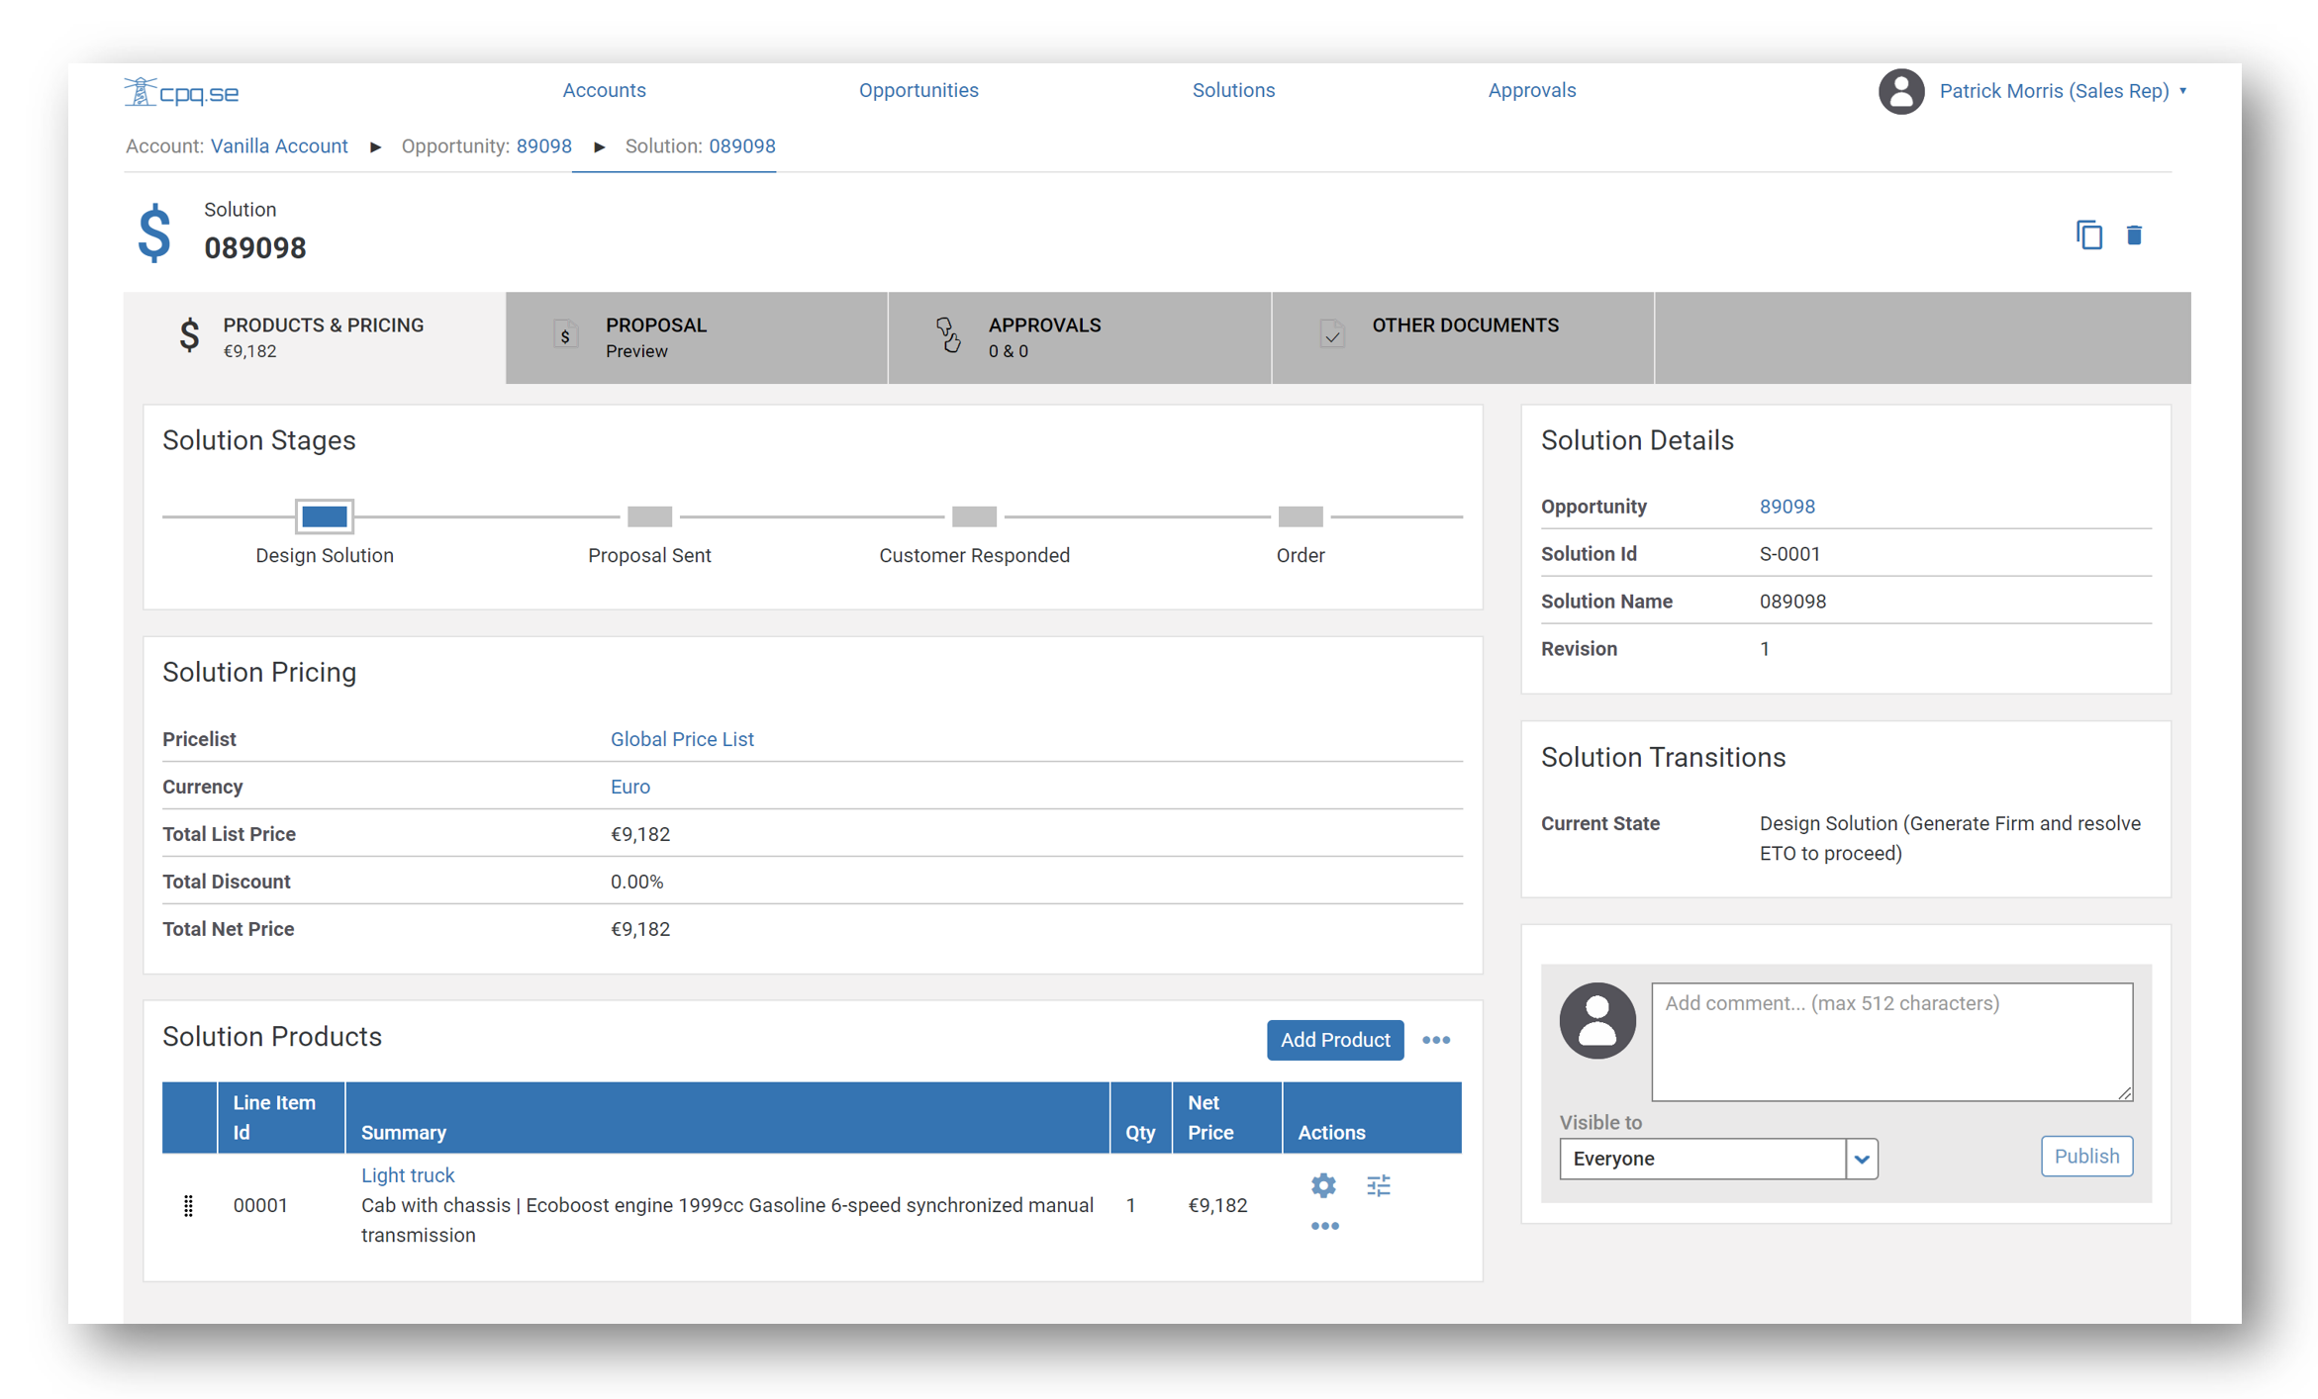Switch to Other Documents tab
This screenshot has width=2318, height=1399.
pyautogui.click(x=1463, y=337)
